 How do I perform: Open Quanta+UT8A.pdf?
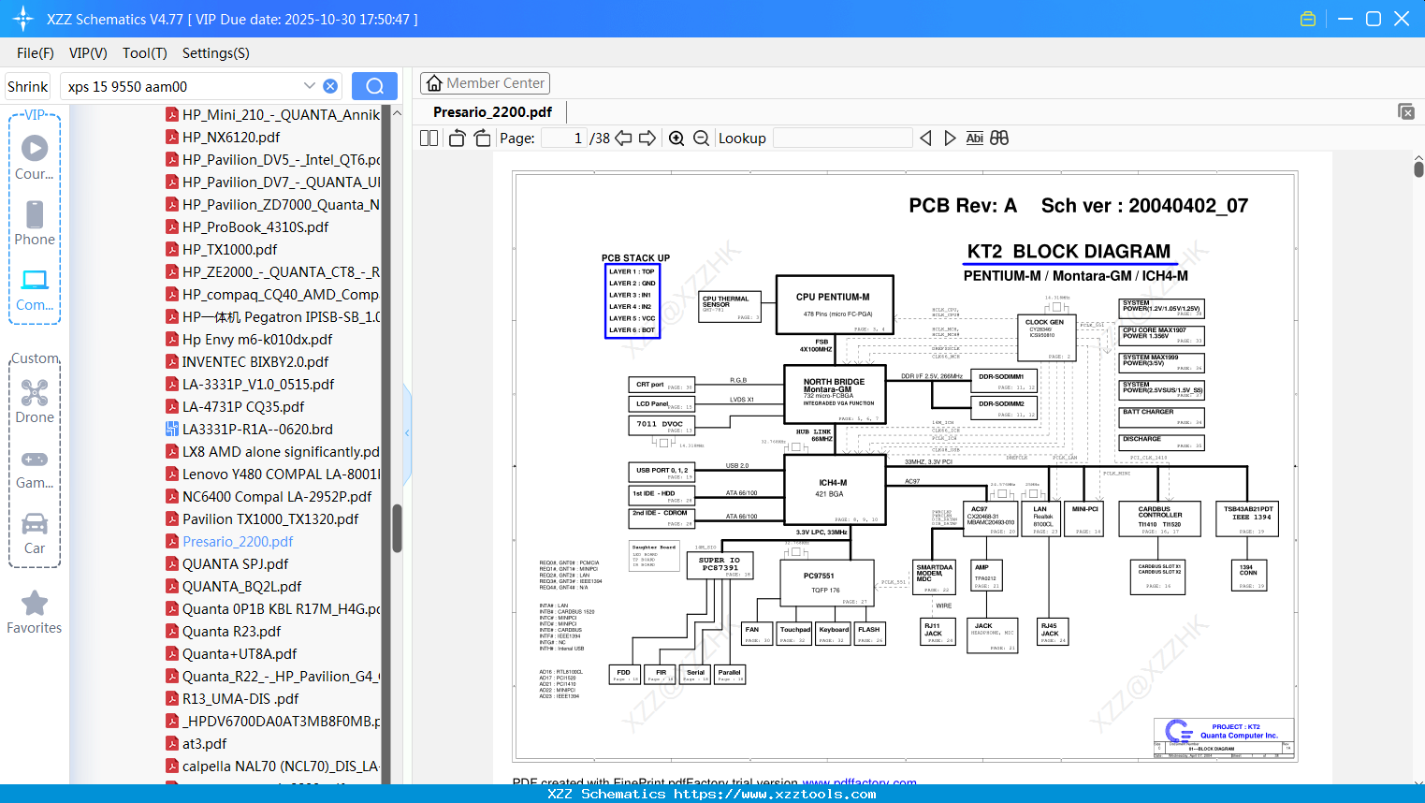[240, 653]
